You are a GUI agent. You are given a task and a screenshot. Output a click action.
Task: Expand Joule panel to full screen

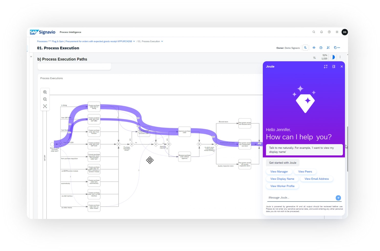tap(325, 67)
